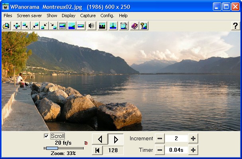Click the yellow question mark picture icon

click(x=144, y=26)
